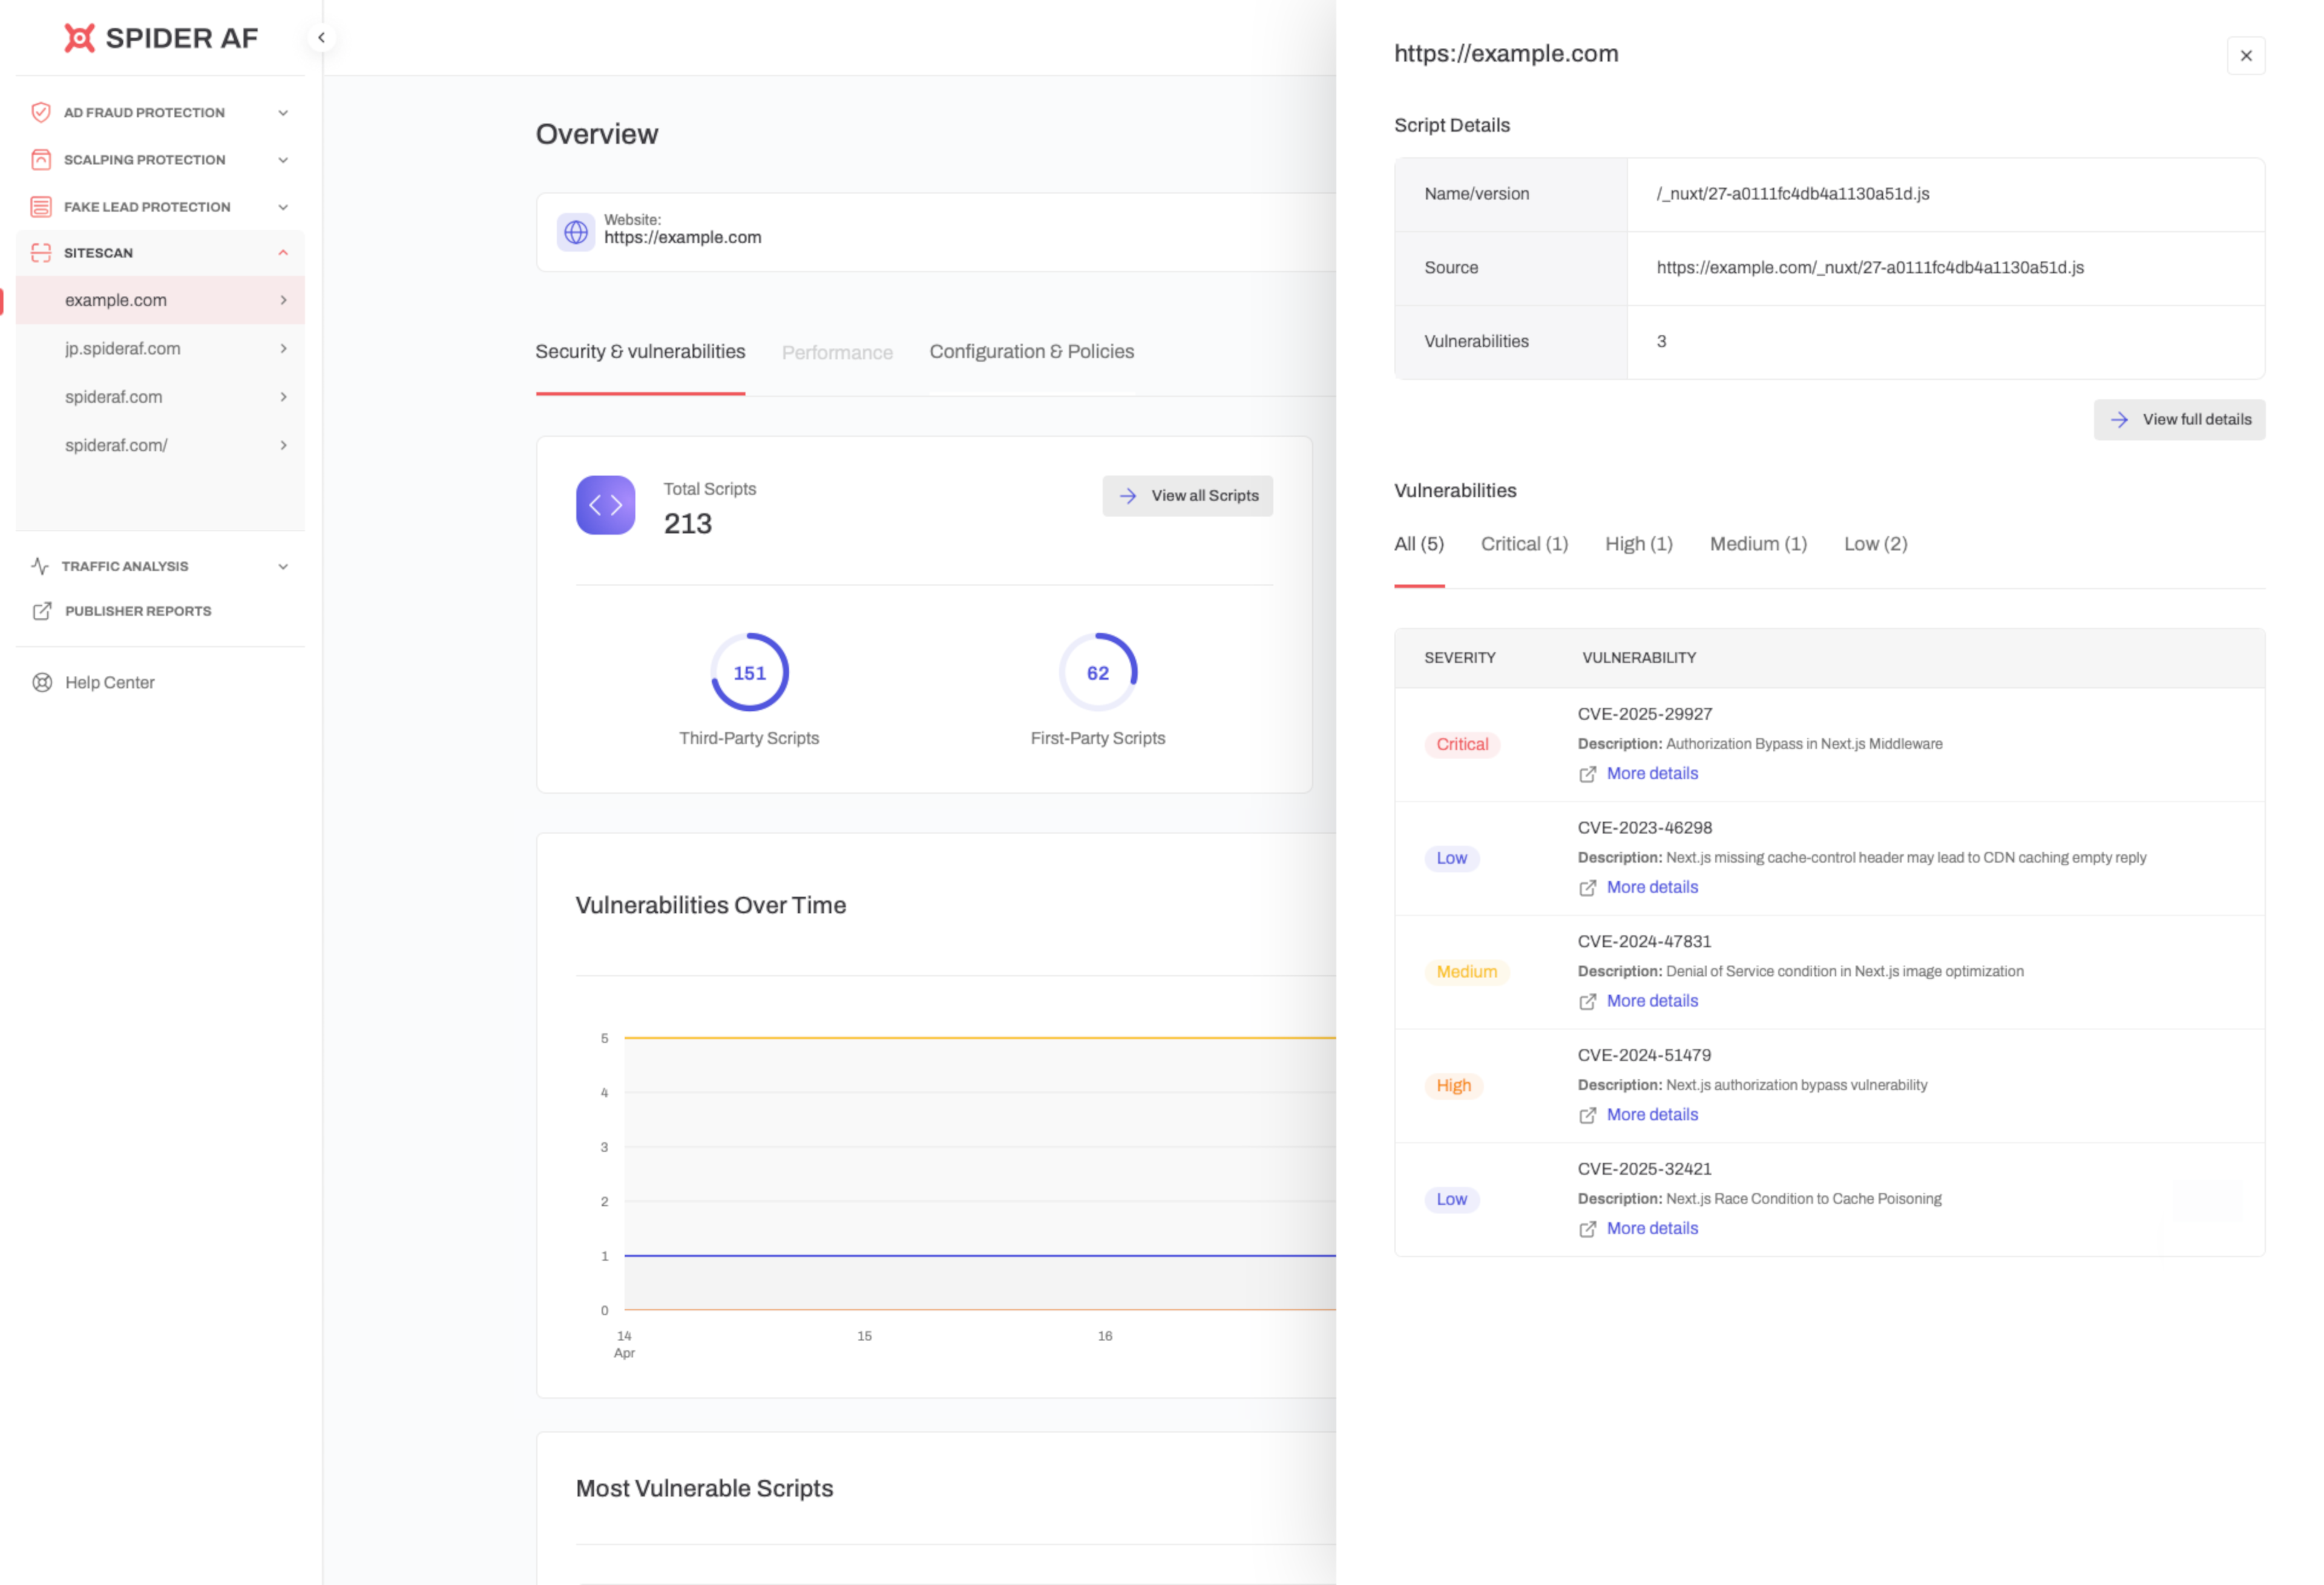Filter by Medium (1) vulnerabilities

tap(1758, 544)
